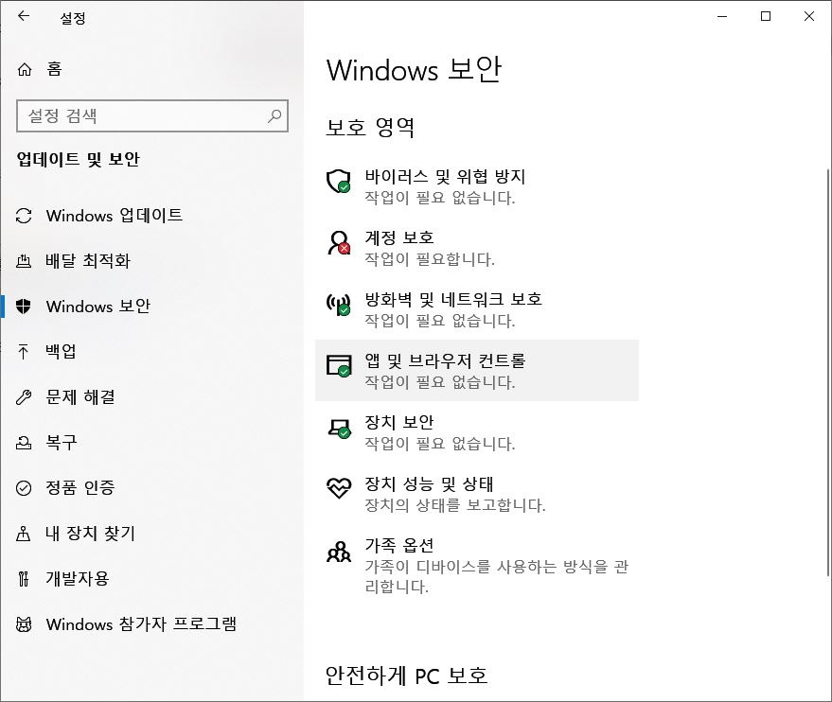This screenshot has height=702, width=832.
Task: Open 계정 보호 protection area
Action: (476, 248)
